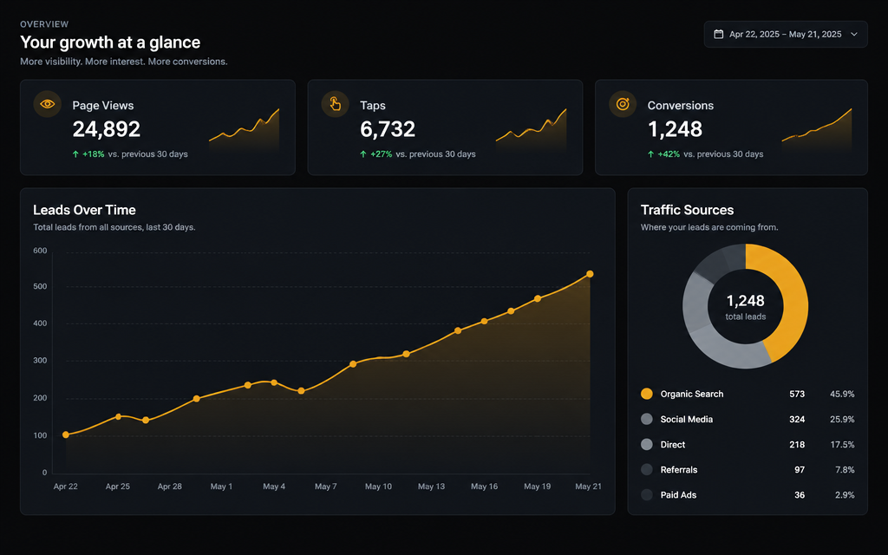Select the Referrals legend label
Viewport: 888px width, 555px height.
pyautogui.click(x=679, y=470)
